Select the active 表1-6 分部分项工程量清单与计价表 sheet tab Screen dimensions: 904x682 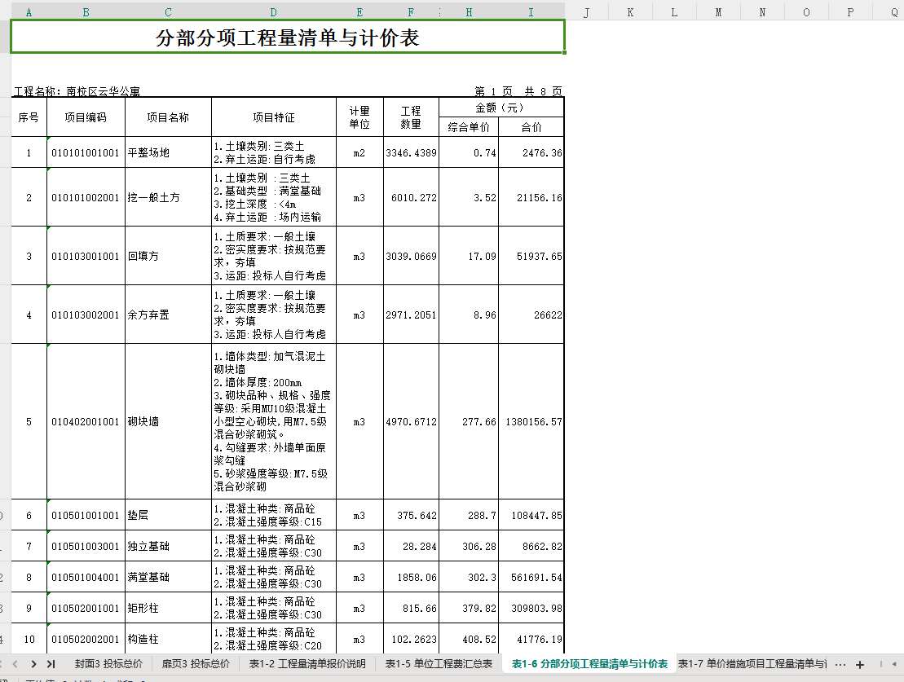(x=589, y=664)
